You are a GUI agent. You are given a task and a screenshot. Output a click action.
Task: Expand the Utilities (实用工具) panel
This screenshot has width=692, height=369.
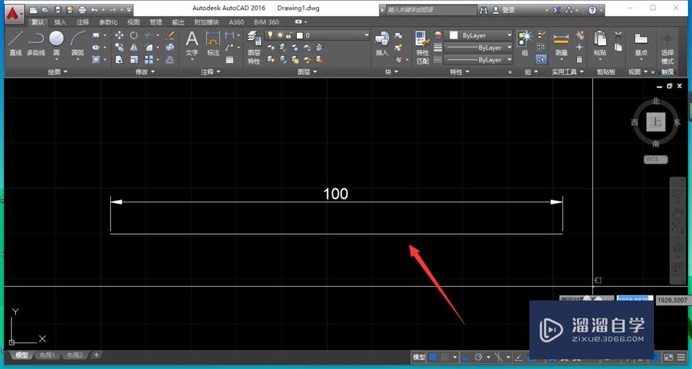pyautogui.click(x=567, y=71)
